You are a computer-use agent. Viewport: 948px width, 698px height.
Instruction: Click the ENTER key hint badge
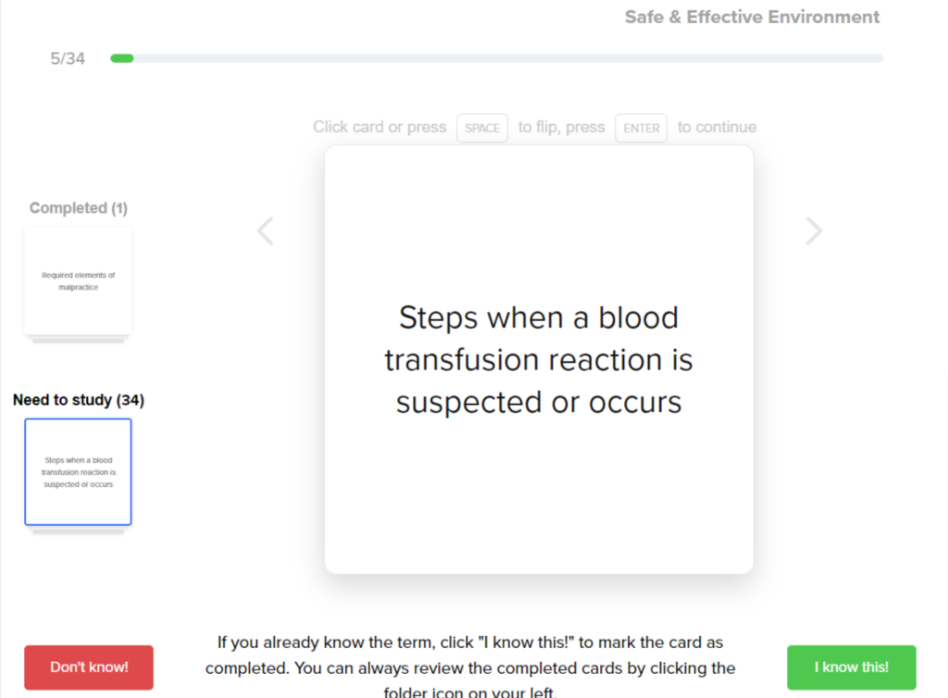641,128
